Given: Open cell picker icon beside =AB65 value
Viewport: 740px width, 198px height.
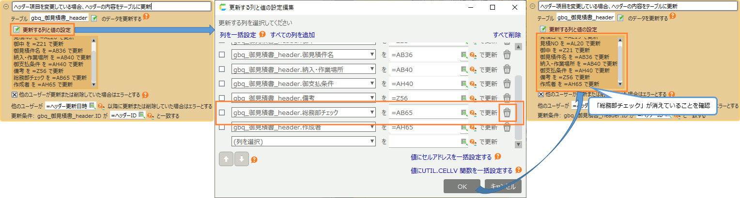Looking at the screenshot, I should [464, 113].
